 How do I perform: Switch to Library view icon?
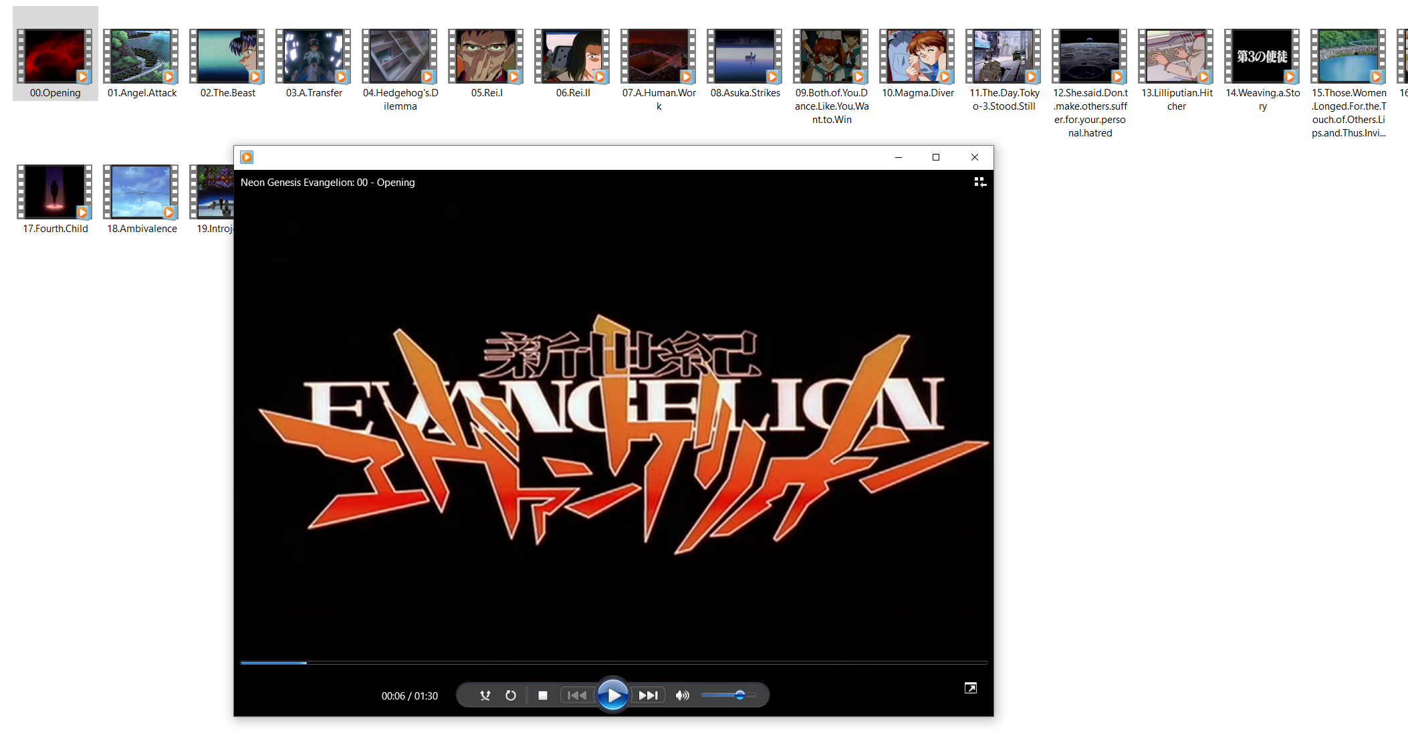tap(980, 182)
